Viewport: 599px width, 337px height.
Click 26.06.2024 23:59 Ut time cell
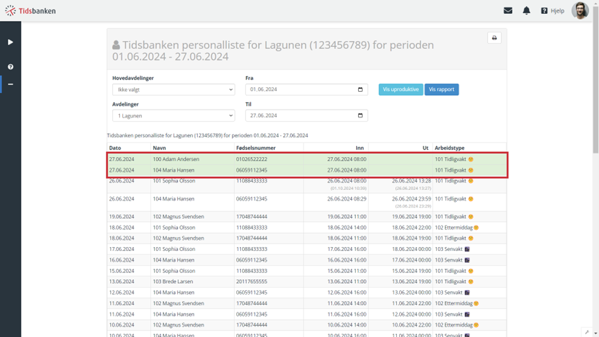pos(411,199)
